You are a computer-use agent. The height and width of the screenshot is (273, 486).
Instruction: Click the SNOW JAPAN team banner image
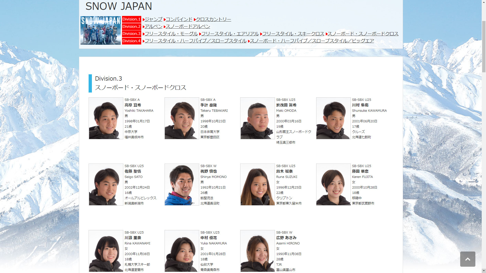pos(100,30)
